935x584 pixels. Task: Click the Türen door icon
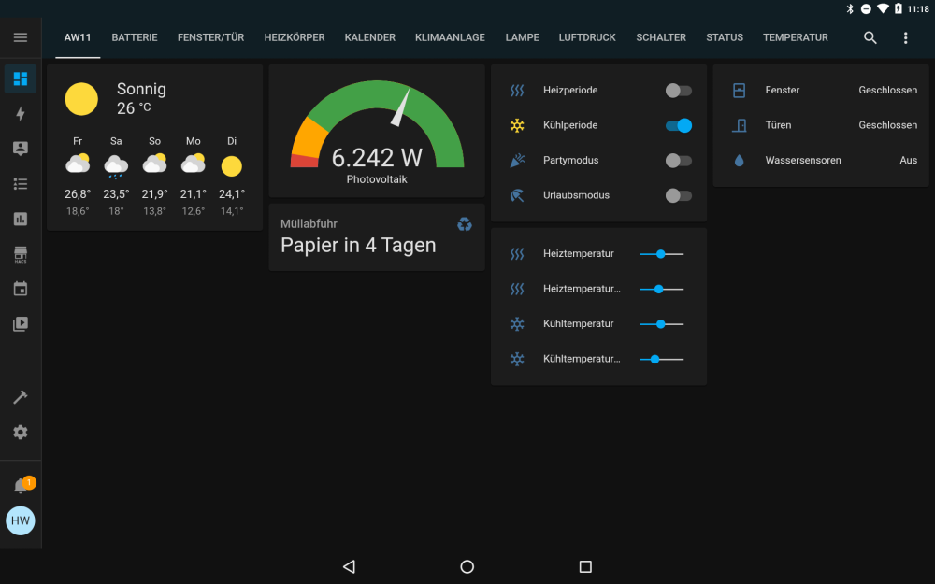coord(739,125)
